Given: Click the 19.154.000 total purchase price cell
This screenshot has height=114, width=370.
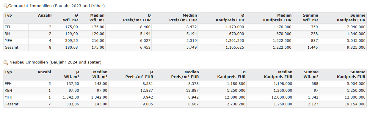Looking at the screenshot, I should pyautogui.click(x=355, y=104).
